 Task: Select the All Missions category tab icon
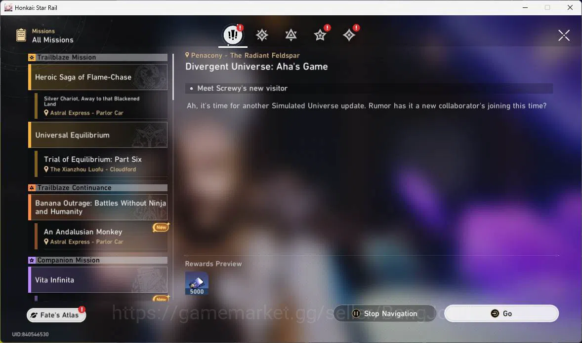(x=233, y=35)
